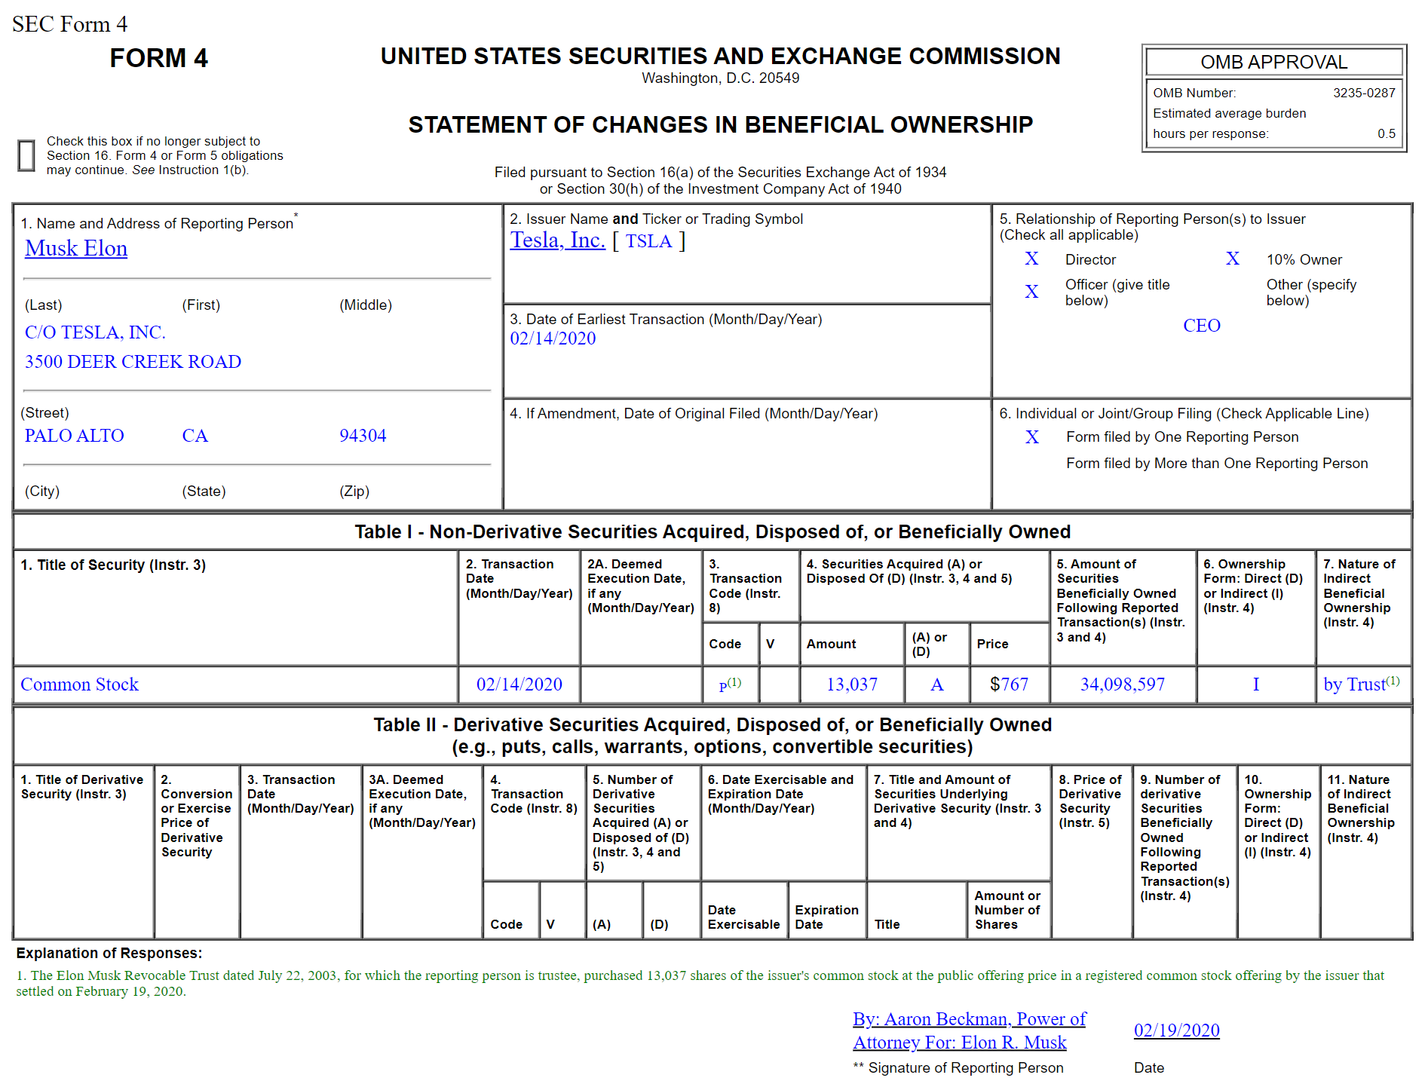Select the CEO officer title text
1425x1084 pixels.
(x=1201, y=326)
